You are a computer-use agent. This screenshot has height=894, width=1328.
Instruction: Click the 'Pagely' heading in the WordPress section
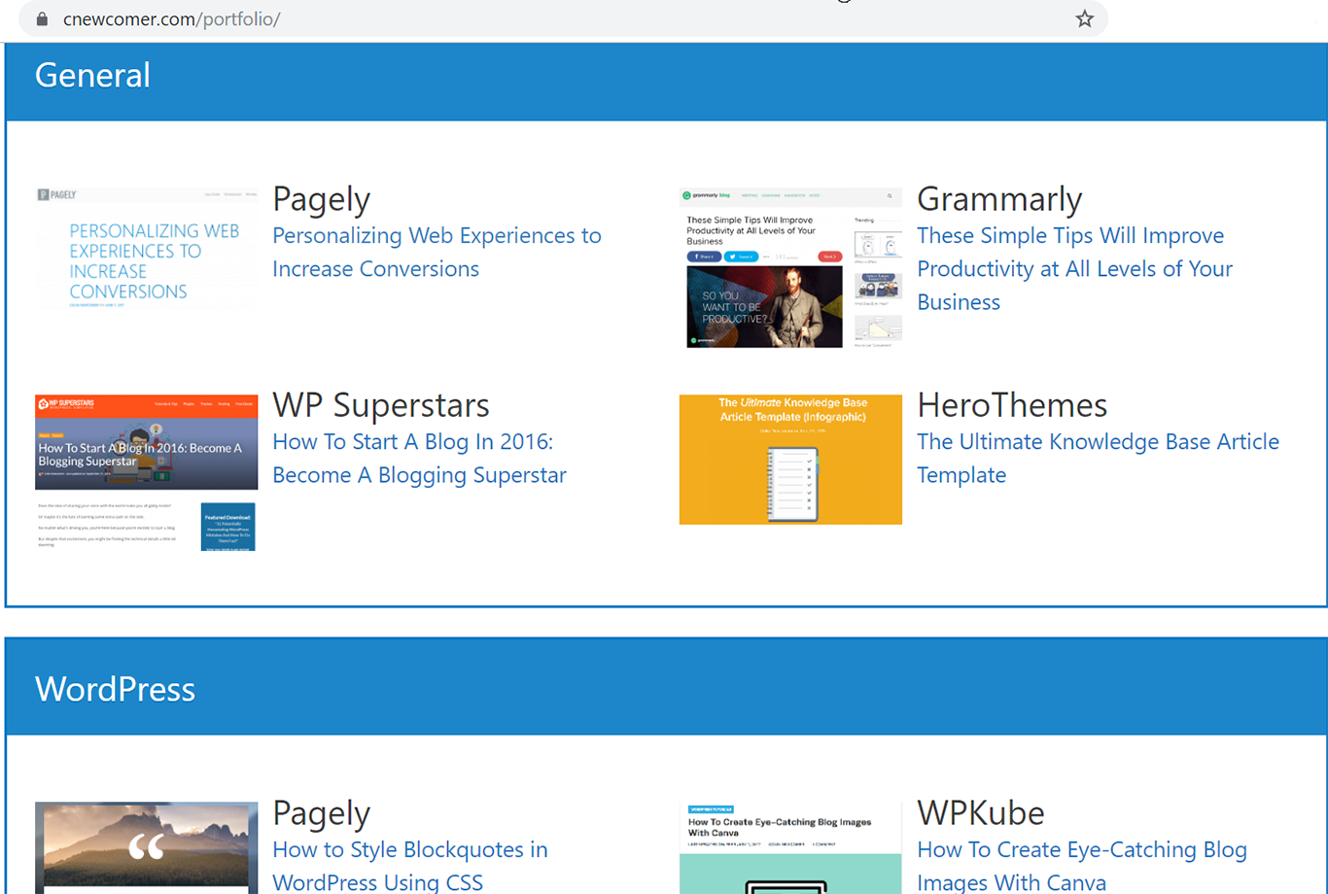321,813
